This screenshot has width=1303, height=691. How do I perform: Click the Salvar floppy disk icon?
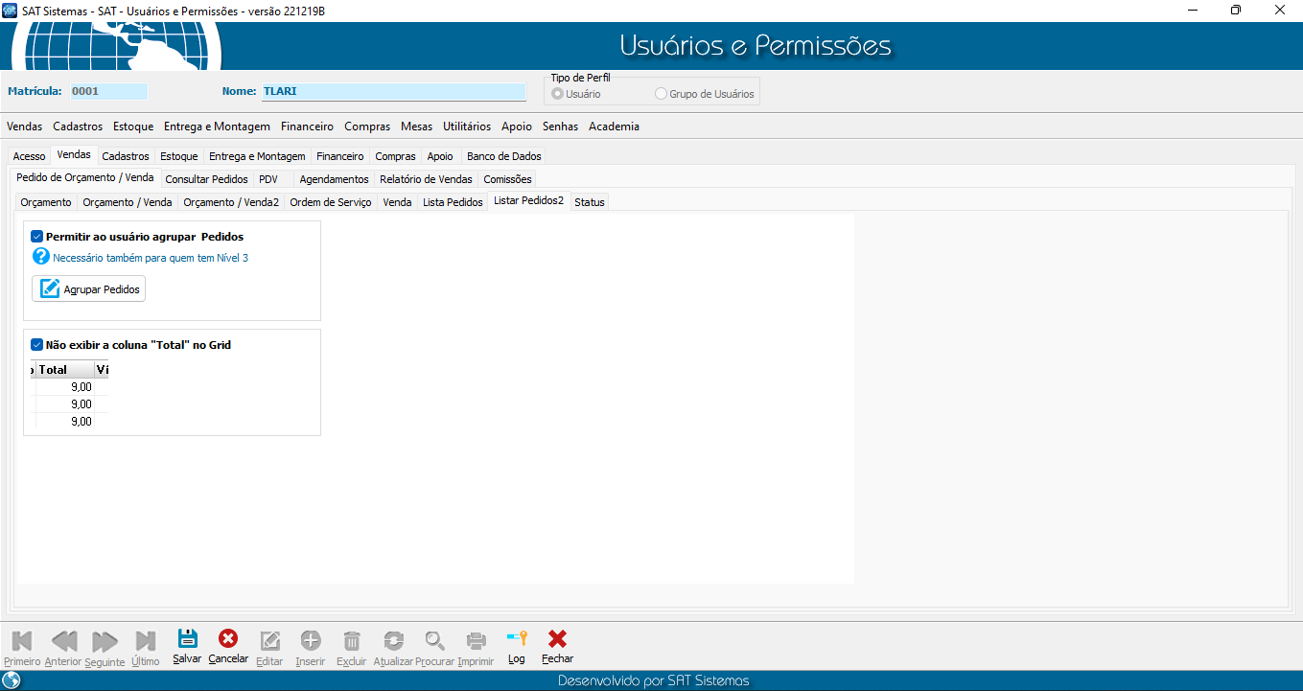(x=187, y=639)
